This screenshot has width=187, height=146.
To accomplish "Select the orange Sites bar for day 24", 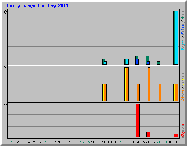I will 138,92.
